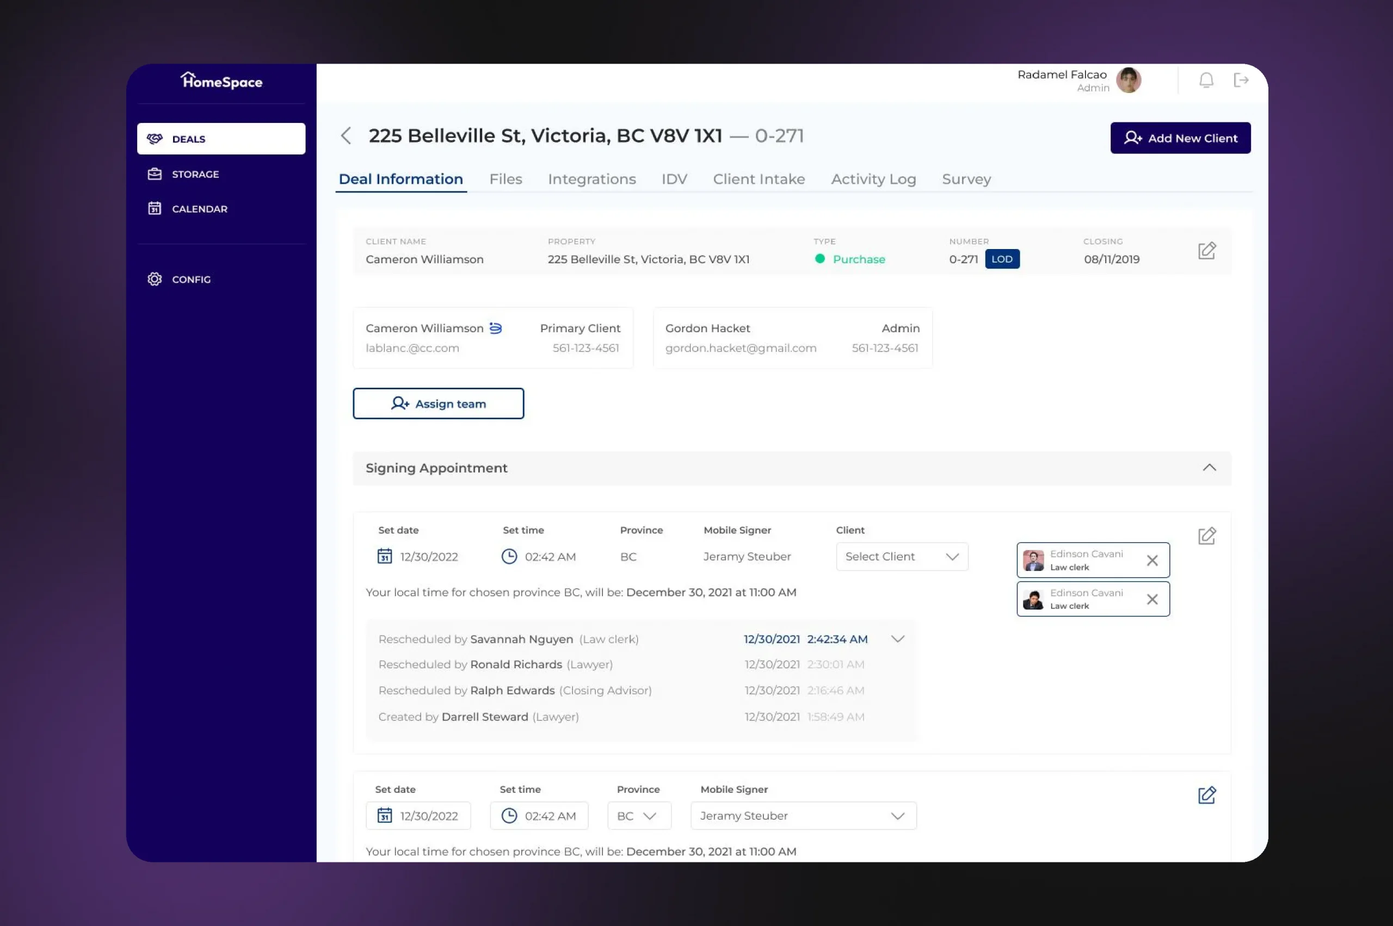Click the notification bell icon
Screen dimensions: 1393x926
(1206, 80)
